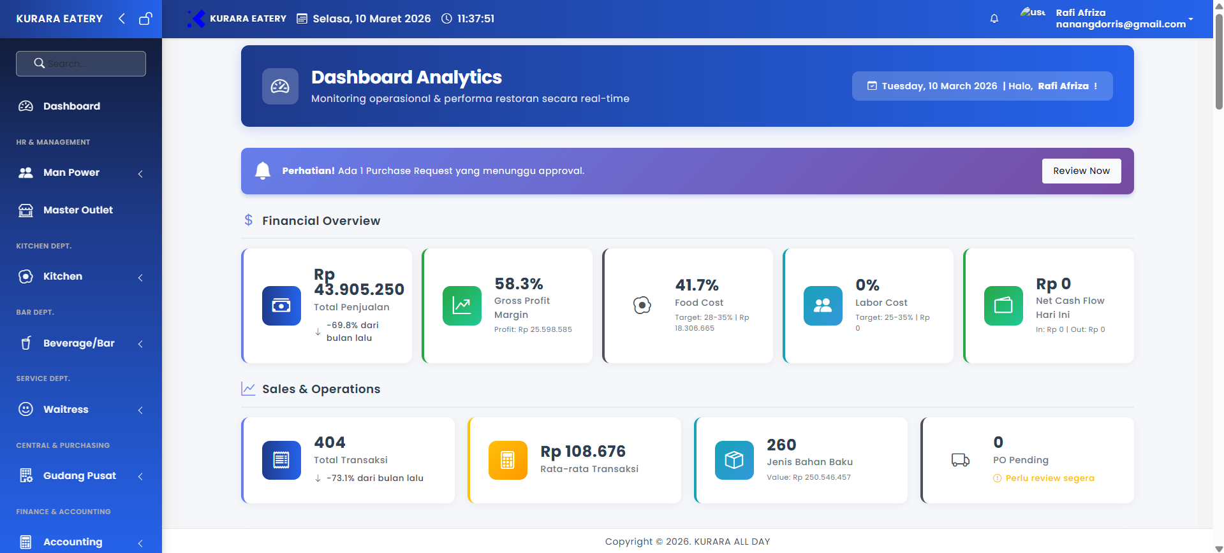Open the Master Outlet menu item

pos(78,210)
